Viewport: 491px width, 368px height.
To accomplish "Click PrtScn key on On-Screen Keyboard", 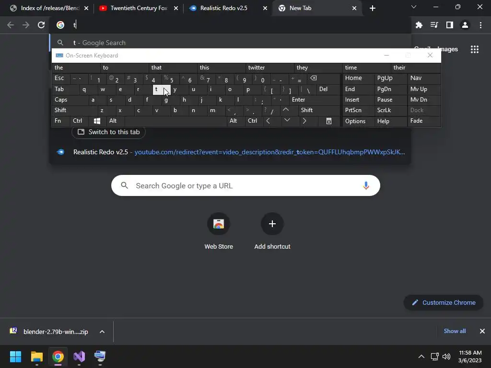I will (358, 110).
